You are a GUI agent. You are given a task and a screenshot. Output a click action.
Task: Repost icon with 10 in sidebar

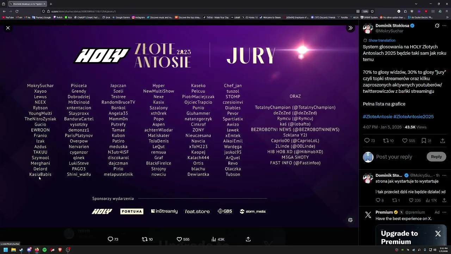coord(386,140)
